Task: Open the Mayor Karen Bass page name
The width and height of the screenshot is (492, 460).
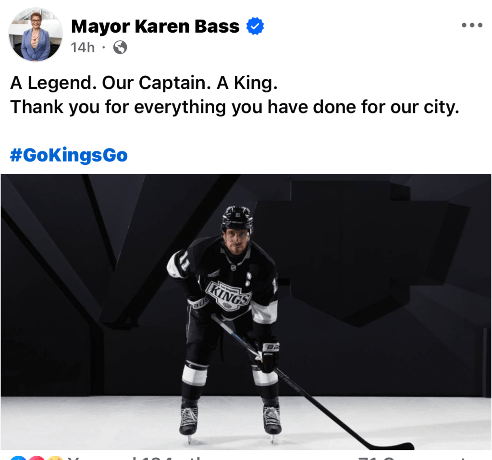Action: point(155,27)
